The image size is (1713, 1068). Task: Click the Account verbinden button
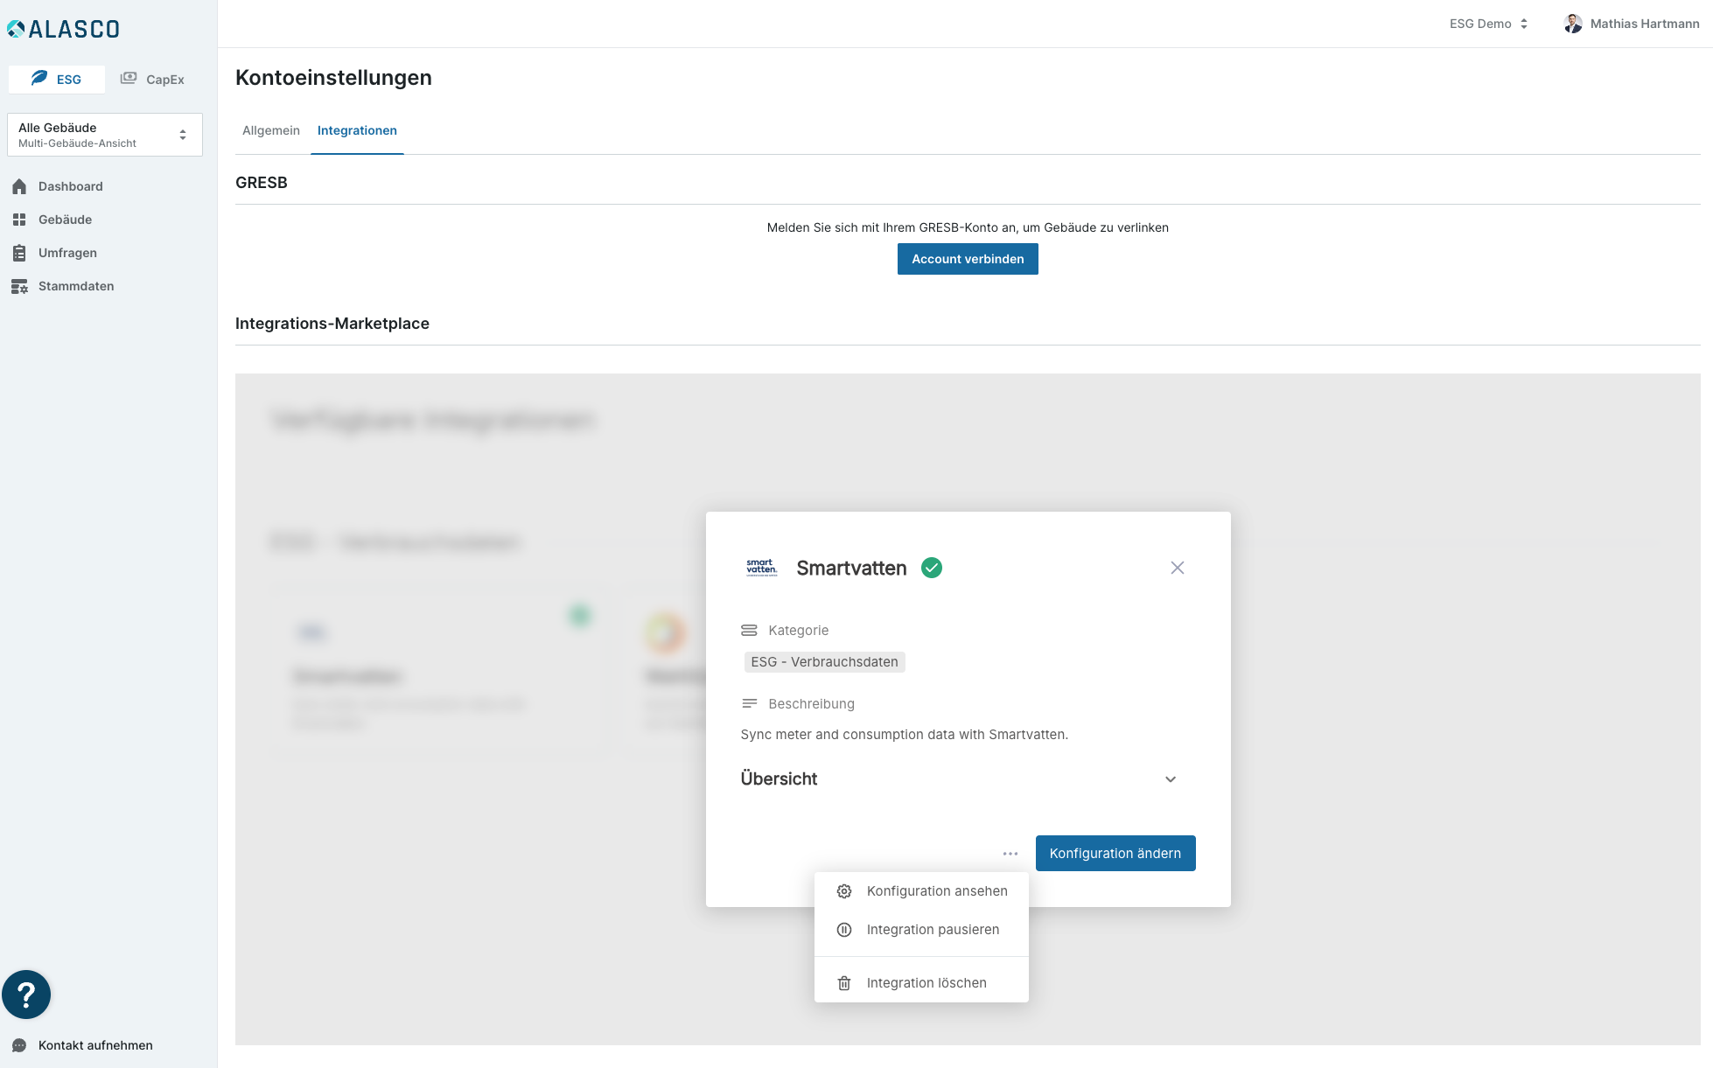click(x=968, y=259)
